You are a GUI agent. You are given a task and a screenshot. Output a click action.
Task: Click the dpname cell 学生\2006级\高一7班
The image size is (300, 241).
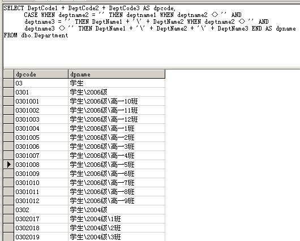117,183
